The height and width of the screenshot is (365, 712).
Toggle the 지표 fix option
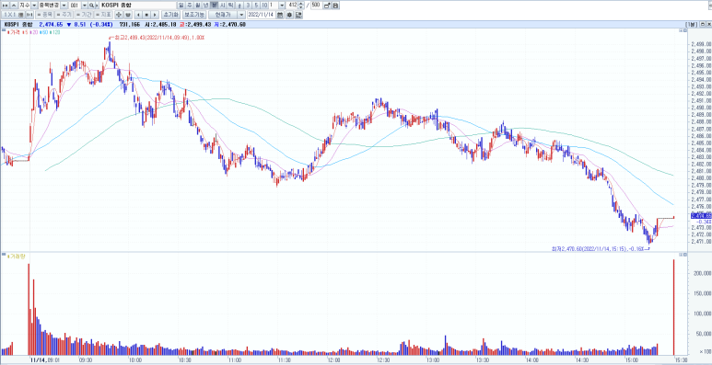click(103, 15)
